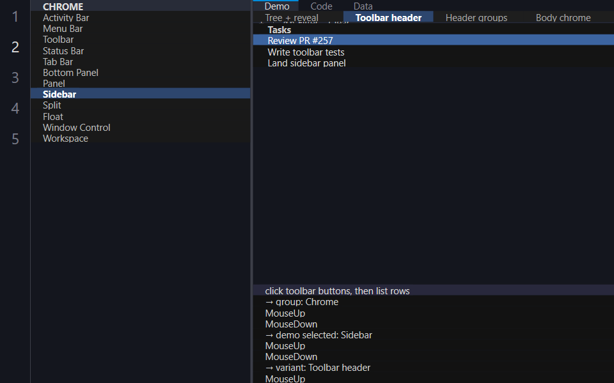Select the Write toolbar tests task
The width and height of the screenshot is (614, 383).
[434, 52]
